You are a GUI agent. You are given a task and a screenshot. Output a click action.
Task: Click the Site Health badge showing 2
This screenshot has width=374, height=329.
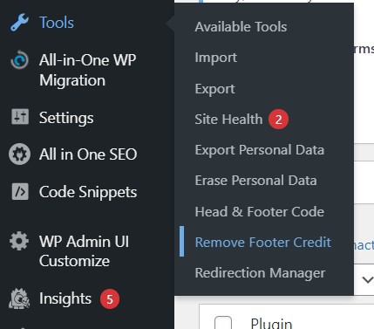pos(278,120)
